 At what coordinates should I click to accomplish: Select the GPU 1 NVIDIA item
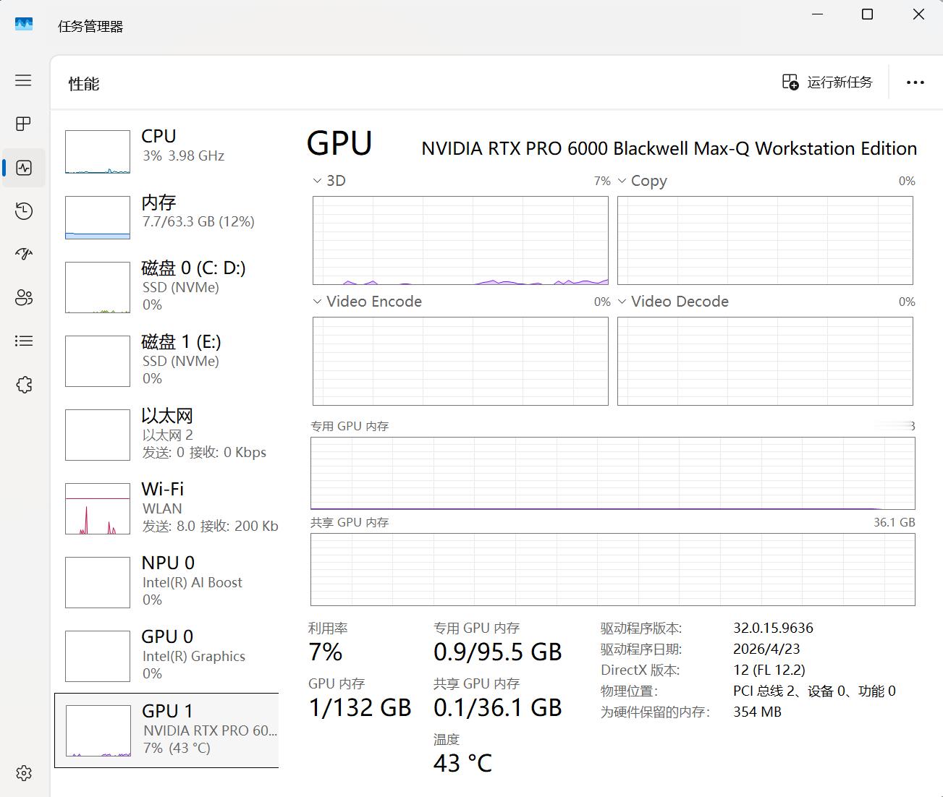tap(166, 730)
